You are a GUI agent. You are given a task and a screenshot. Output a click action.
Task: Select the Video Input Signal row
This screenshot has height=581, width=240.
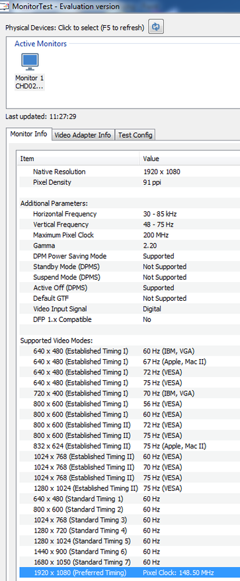128,309
